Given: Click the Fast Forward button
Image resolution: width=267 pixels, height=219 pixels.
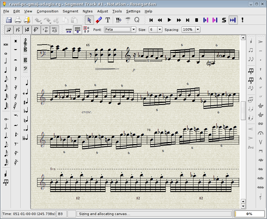Looking at the screenshot, I should coord(179,20).
